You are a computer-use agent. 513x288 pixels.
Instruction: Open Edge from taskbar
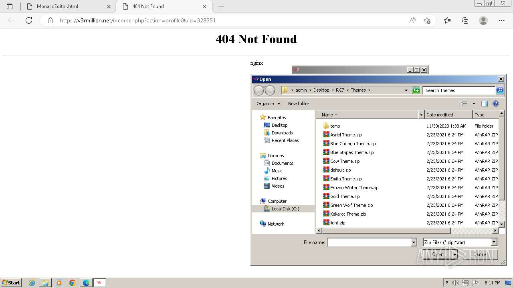pyautogui.click(x=86, y=283)
